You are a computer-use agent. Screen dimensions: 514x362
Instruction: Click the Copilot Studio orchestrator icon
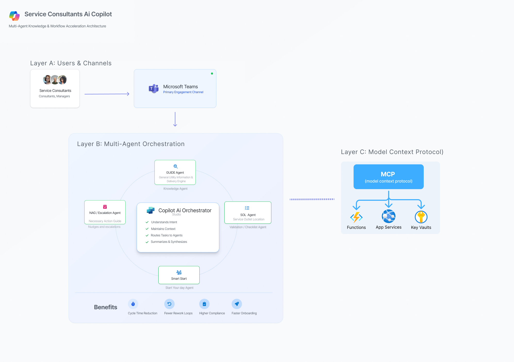[151, 210]
